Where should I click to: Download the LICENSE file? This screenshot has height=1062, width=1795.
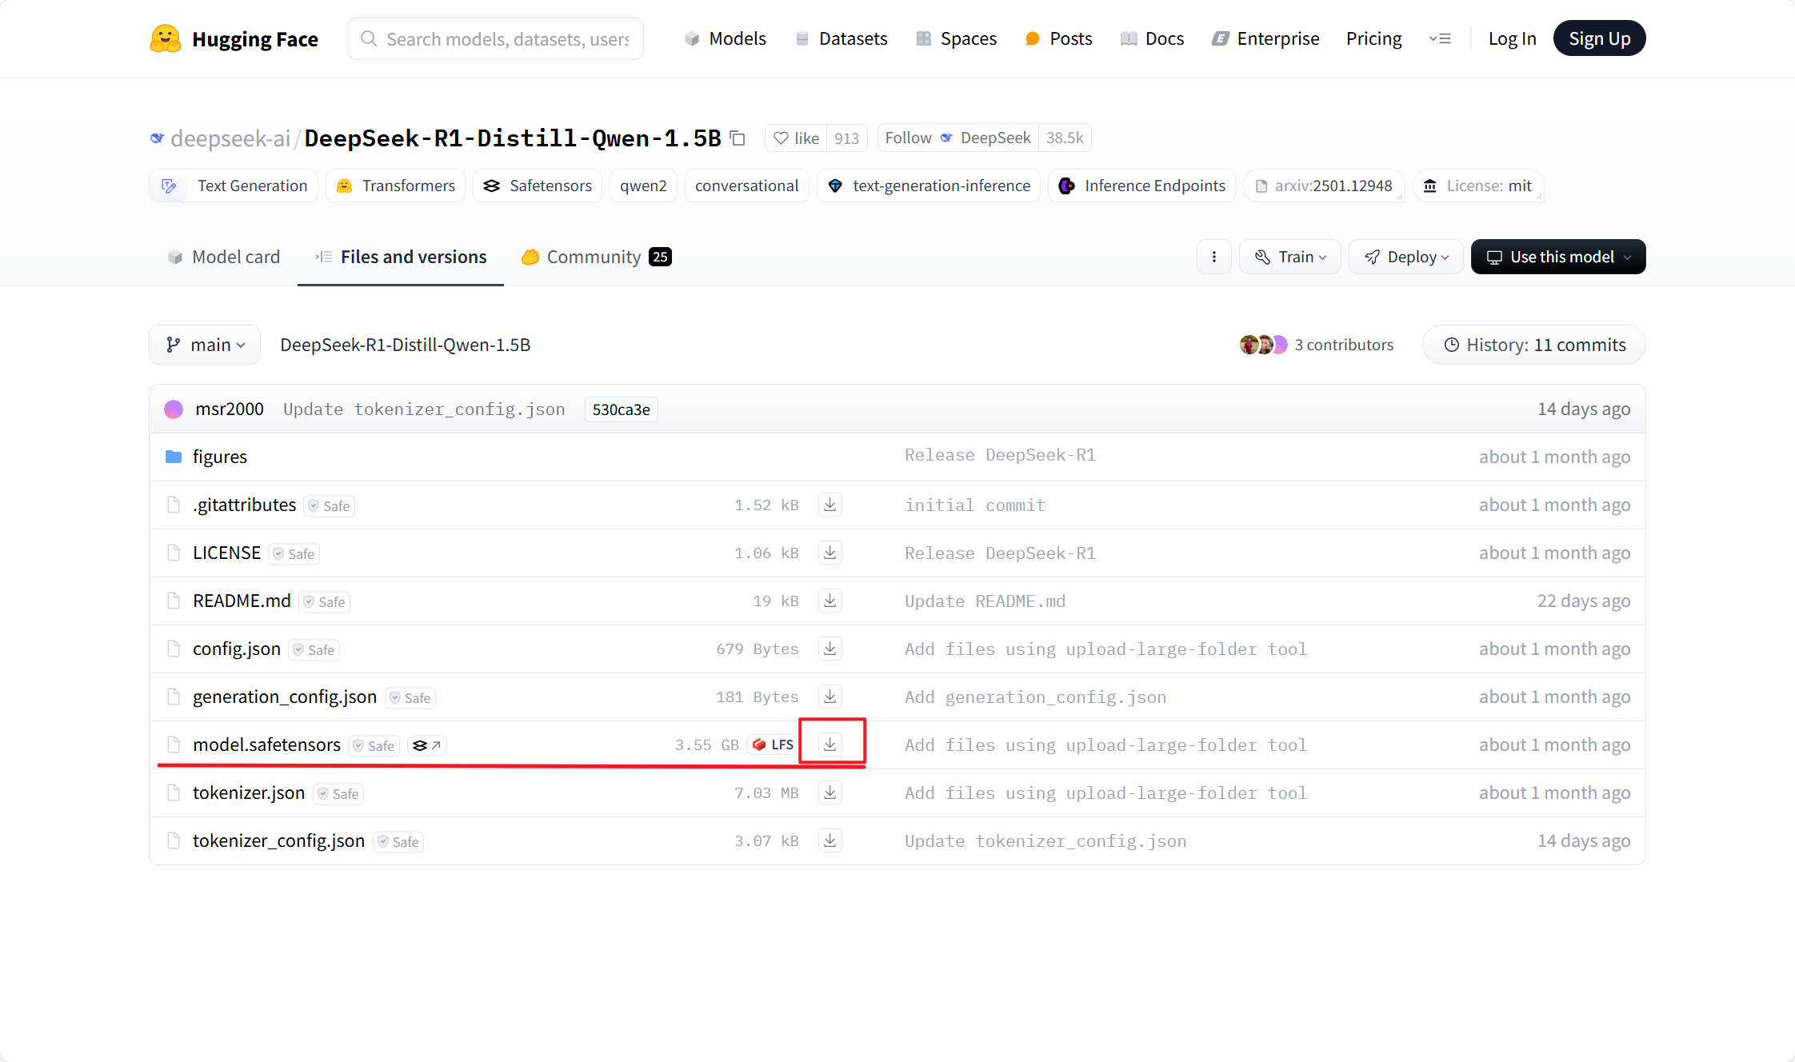coord(830,553)
